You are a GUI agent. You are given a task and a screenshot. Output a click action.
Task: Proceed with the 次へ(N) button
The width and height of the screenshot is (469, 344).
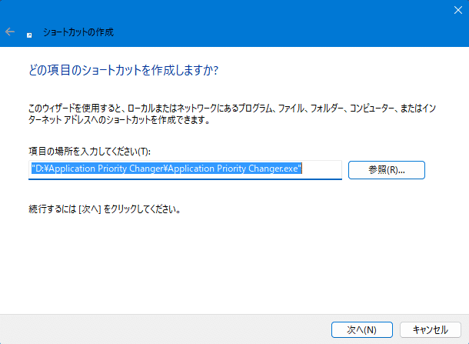pos(362,329)
